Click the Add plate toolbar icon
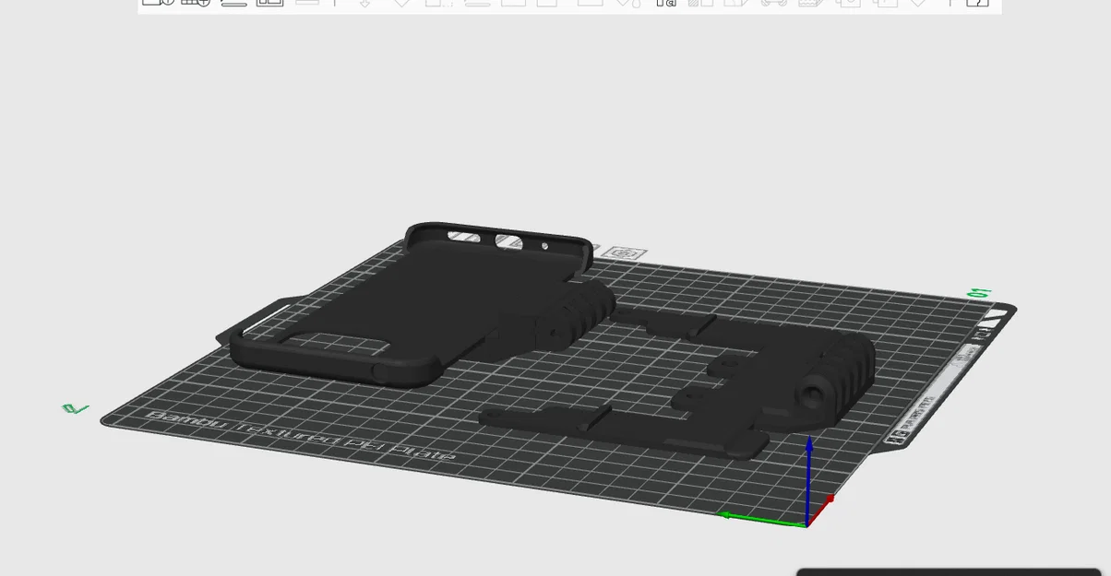 click(196, 3)
